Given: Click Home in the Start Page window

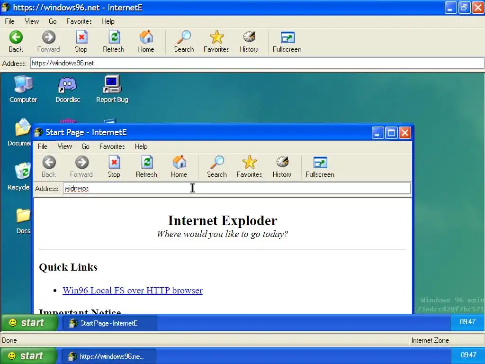Looking at the screenshot, I should (179, 167).
